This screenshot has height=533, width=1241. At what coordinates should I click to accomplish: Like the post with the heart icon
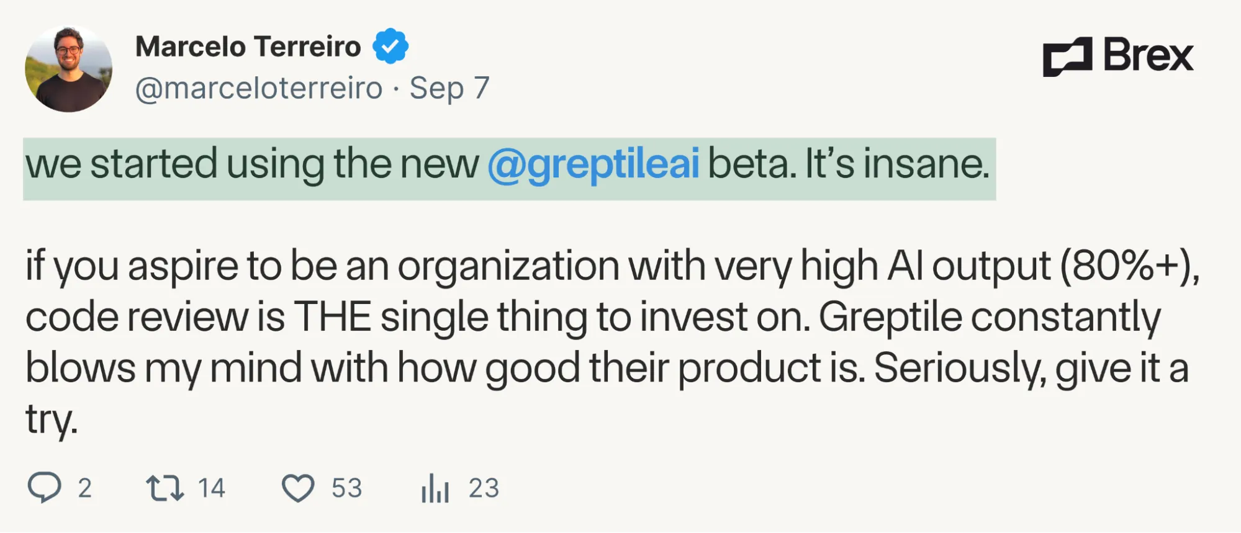click(x=298, y=488)
